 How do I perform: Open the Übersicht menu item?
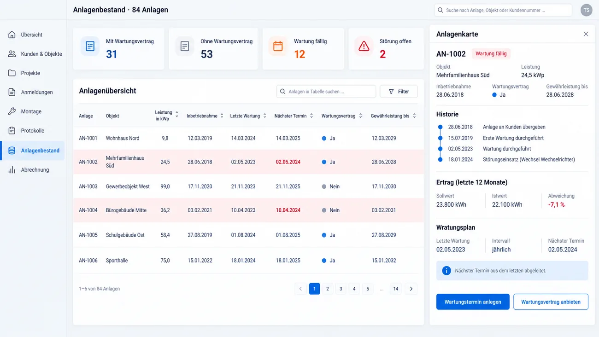click(x=33, y=35)
